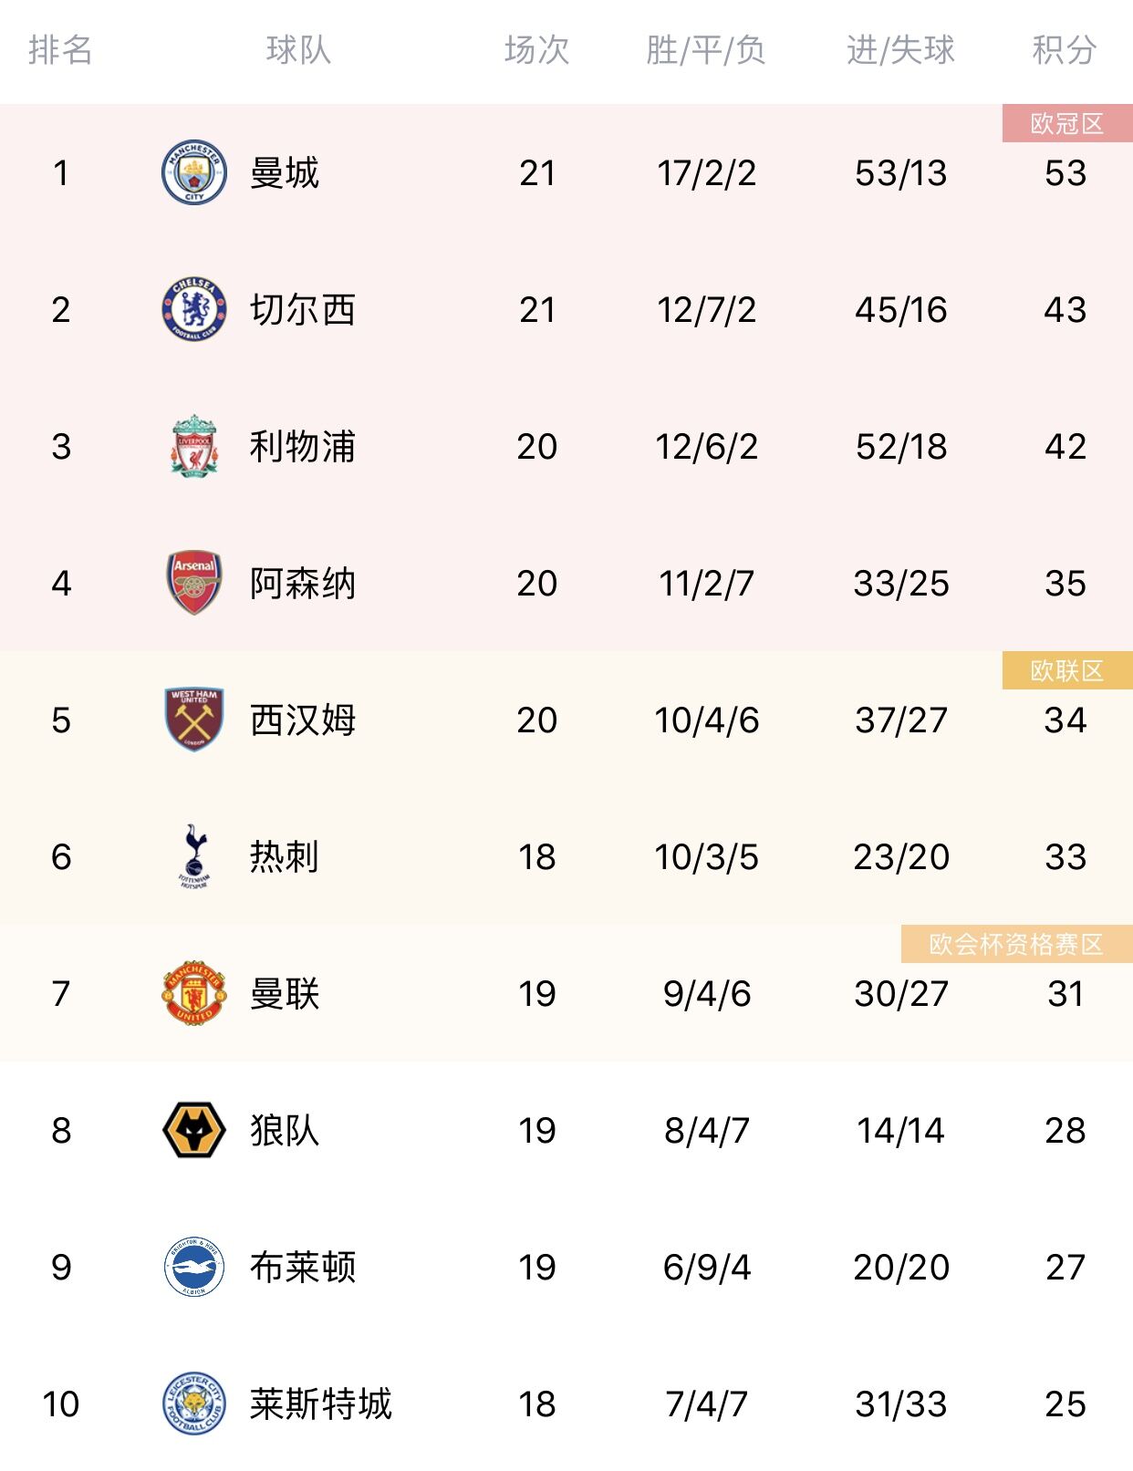
Task: Click the Wolves wolf-head logo
Action: point(194,1130)
